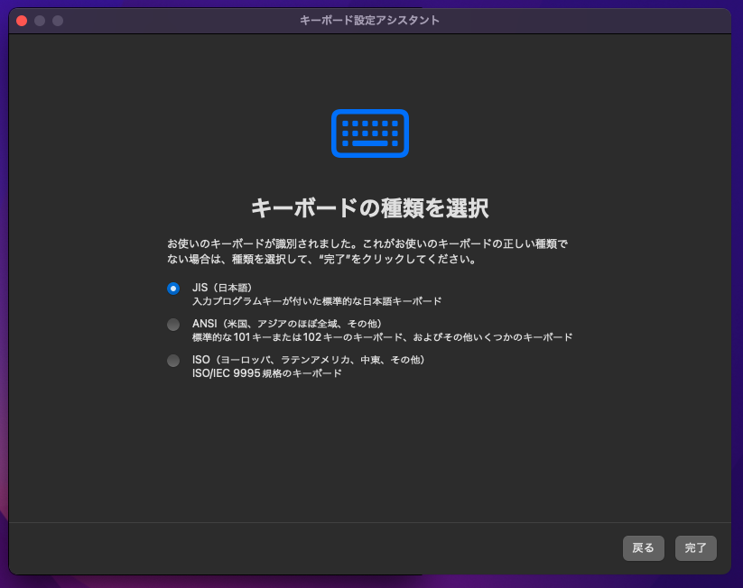Click the text ISO/IEC 9995 規格のキーボード

[267, 373]
